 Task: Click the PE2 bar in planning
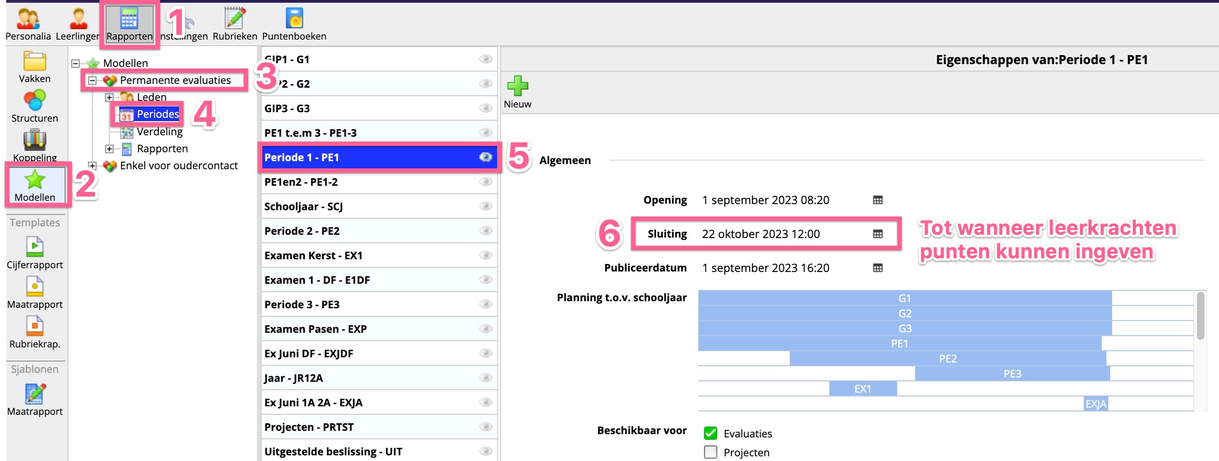(948, 359)
